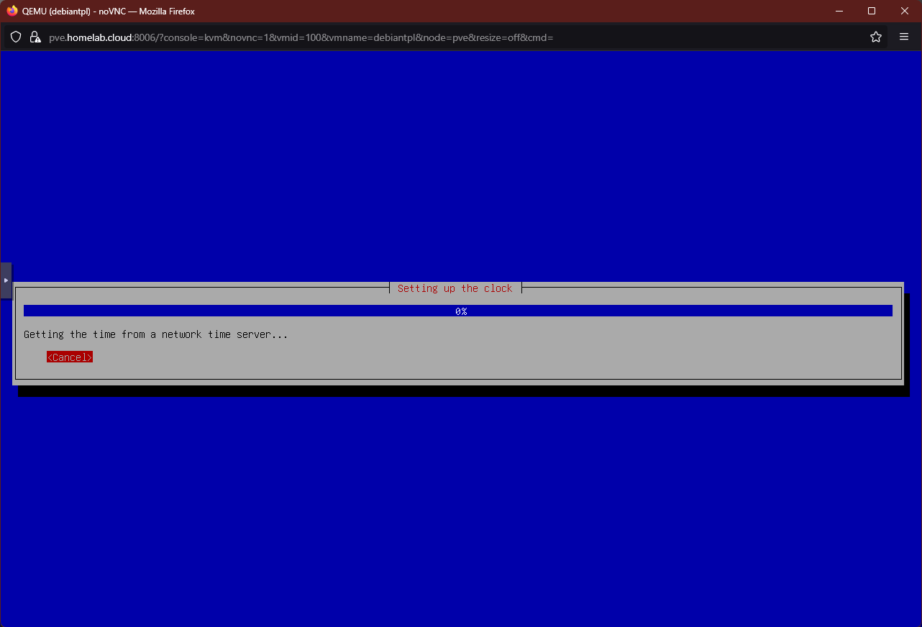Select Cancel in the clock setup dialog
Viewport: 922px width, 627px height.
tap(69, 357)
